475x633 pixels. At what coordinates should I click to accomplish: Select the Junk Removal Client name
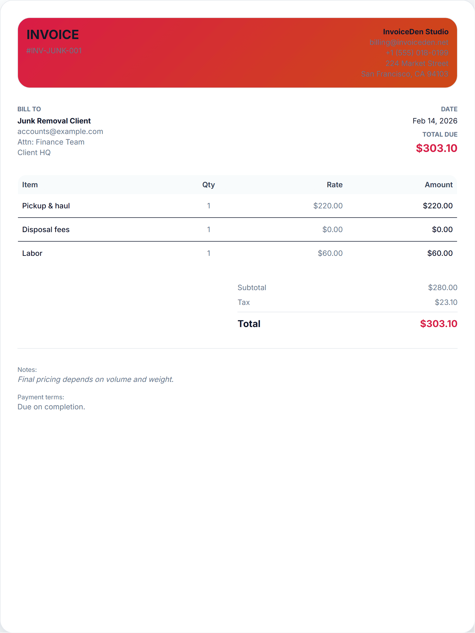(x=54, y=121)
